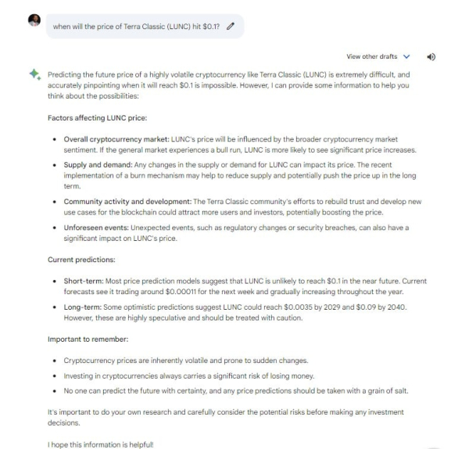Click the Gemini sparkle icon beside the response

tap(34, 74)
